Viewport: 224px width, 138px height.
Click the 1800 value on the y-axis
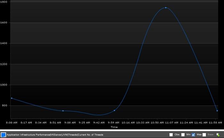pyautogui.click(x=4, y=2)
